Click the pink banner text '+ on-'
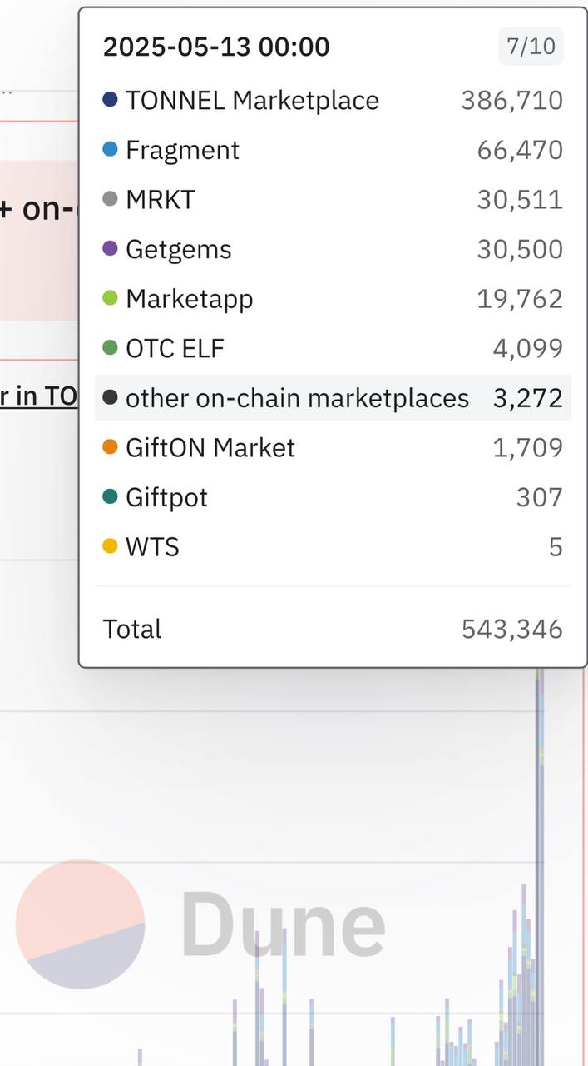The image size is (588, 1066). pos(38,208)
